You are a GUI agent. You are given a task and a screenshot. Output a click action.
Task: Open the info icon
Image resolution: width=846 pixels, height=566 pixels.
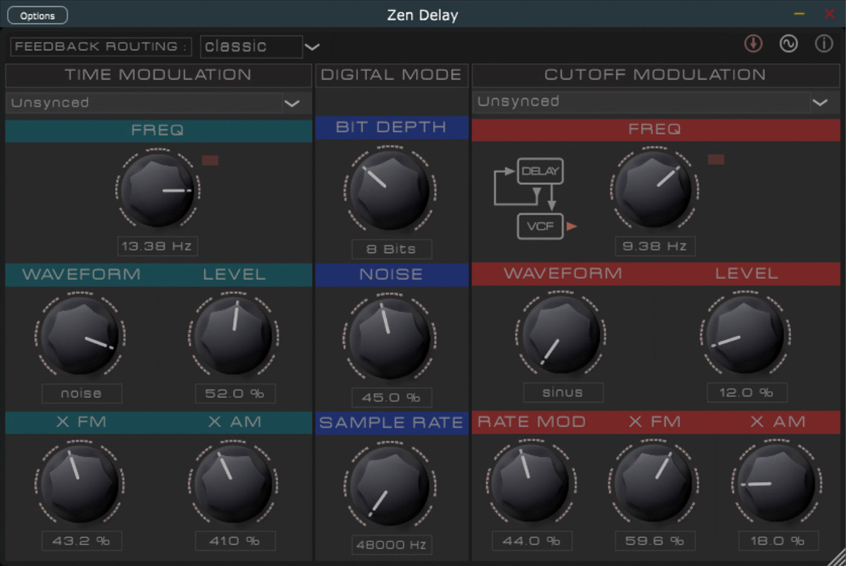click(824, 44)
